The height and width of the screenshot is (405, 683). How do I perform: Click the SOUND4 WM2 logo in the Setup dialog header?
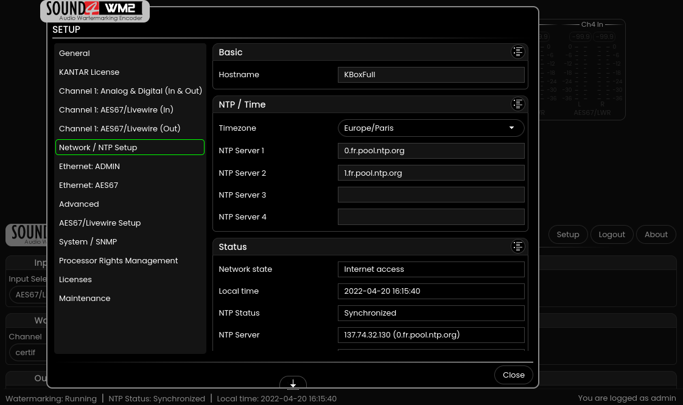click(x=95, y=11)
